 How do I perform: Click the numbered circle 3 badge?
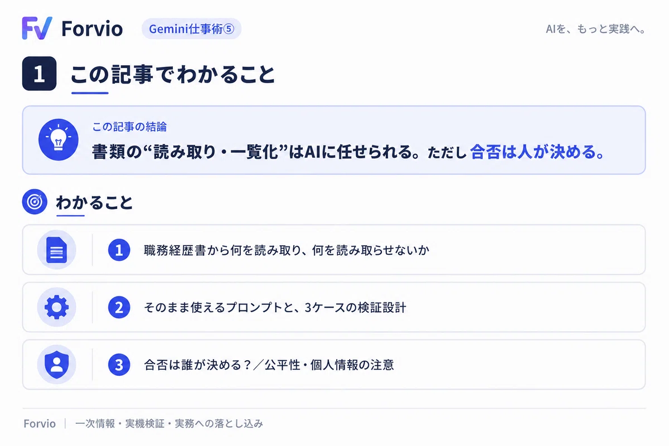click(119, 365)
